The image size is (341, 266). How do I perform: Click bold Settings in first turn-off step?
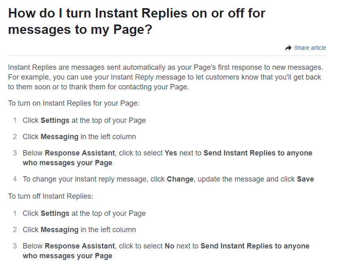55,213
